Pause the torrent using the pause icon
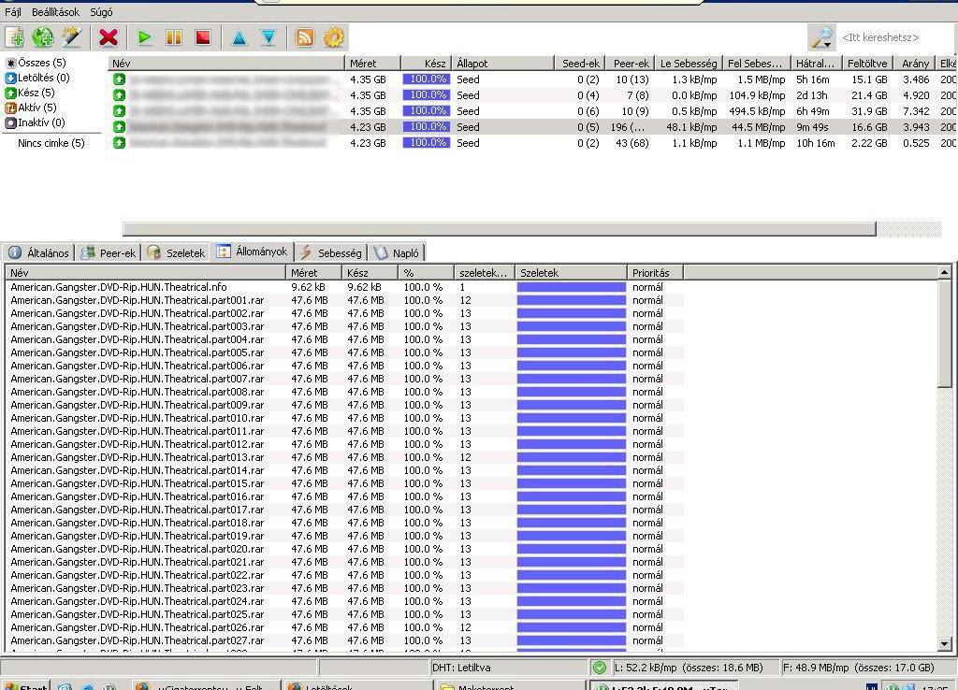The width and height of the screenshot is (958, 690). pyautogui.click(x=174, y=37)
